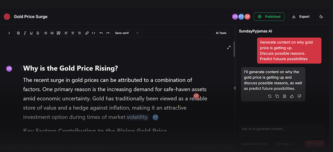Export the document
The width and height of the screenshot is (333, 152).
coord(301,17)
